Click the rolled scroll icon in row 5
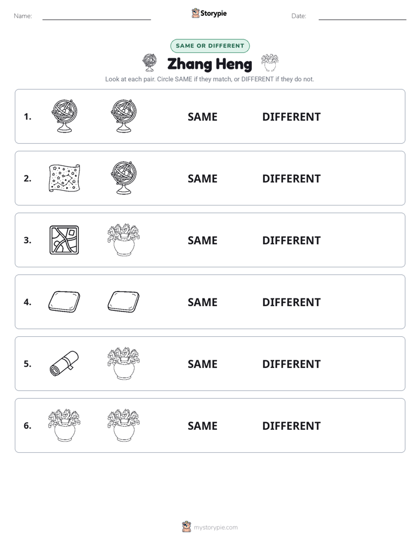This screenshot has height=544, width=420. 64,363
